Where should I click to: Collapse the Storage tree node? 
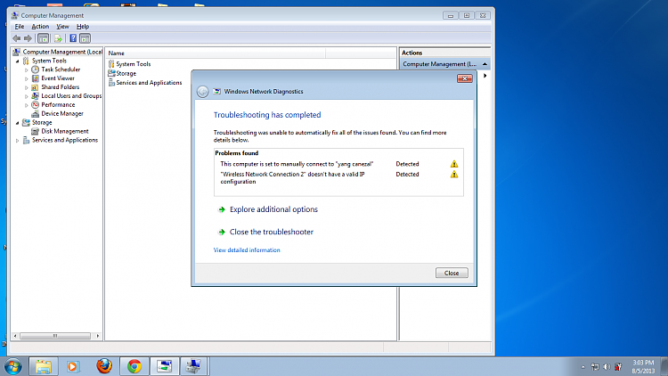click(x=18, y=123)
